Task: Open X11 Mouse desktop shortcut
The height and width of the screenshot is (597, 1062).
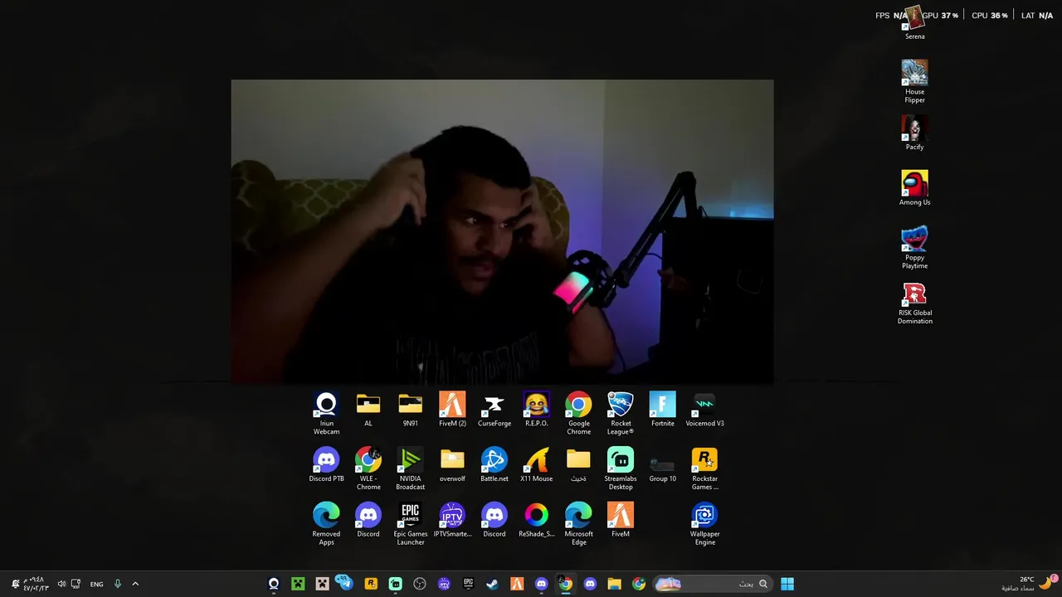Action: [x=537, y=465]
